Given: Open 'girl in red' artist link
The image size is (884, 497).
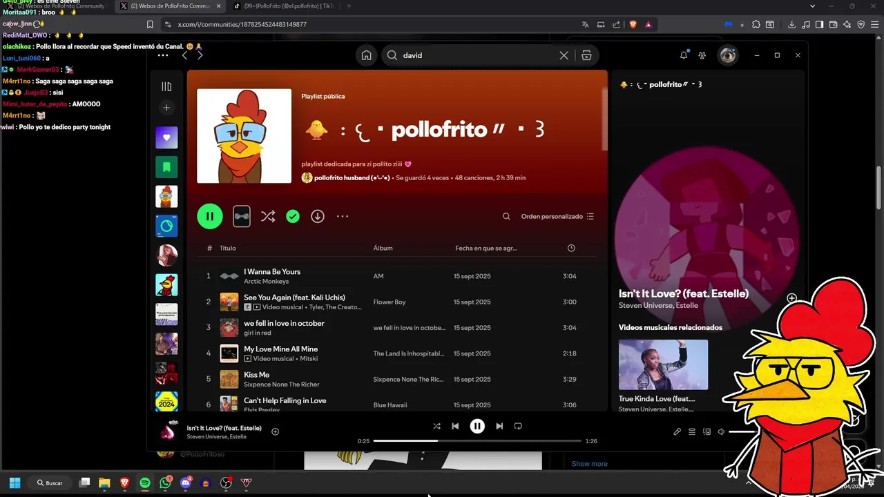Looking at the screenshot, I should [257, 333].
